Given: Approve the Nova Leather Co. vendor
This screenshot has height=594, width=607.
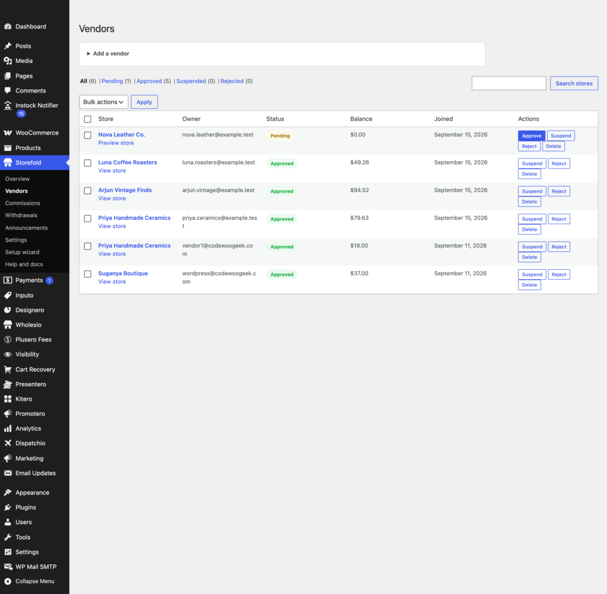Looking at the screenshot, I should tap(532, 136).
